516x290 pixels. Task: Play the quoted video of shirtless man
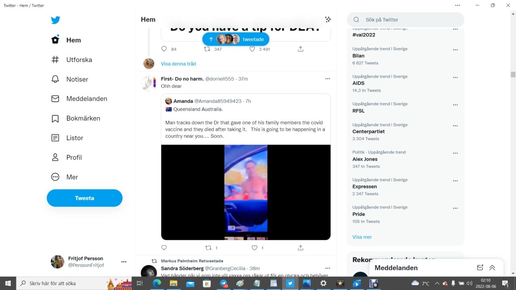tap(246, 193)
